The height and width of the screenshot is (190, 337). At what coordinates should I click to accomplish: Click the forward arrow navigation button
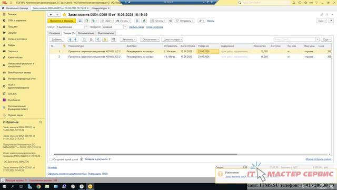(x=57, y=15)
